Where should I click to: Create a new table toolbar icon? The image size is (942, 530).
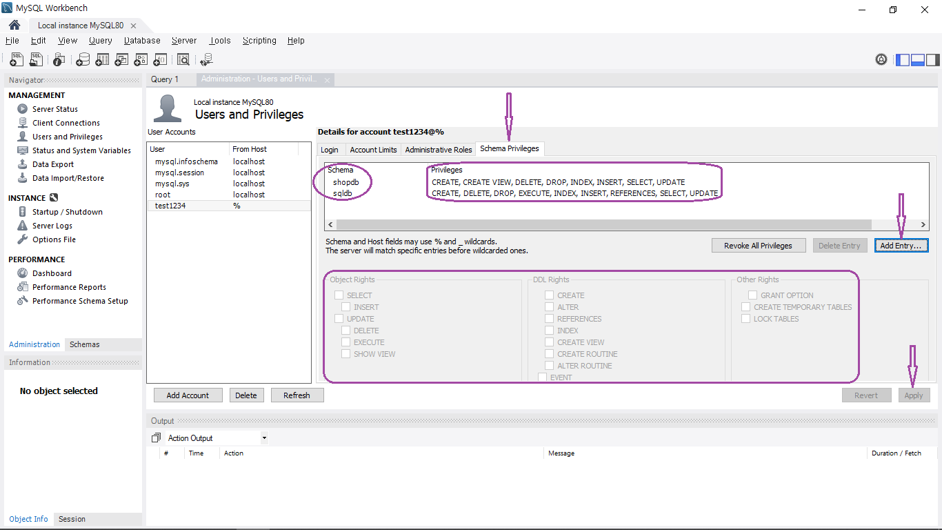(102, 60)
